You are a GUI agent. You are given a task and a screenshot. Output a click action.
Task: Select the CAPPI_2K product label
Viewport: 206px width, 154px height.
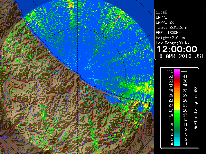coord(165,22)
